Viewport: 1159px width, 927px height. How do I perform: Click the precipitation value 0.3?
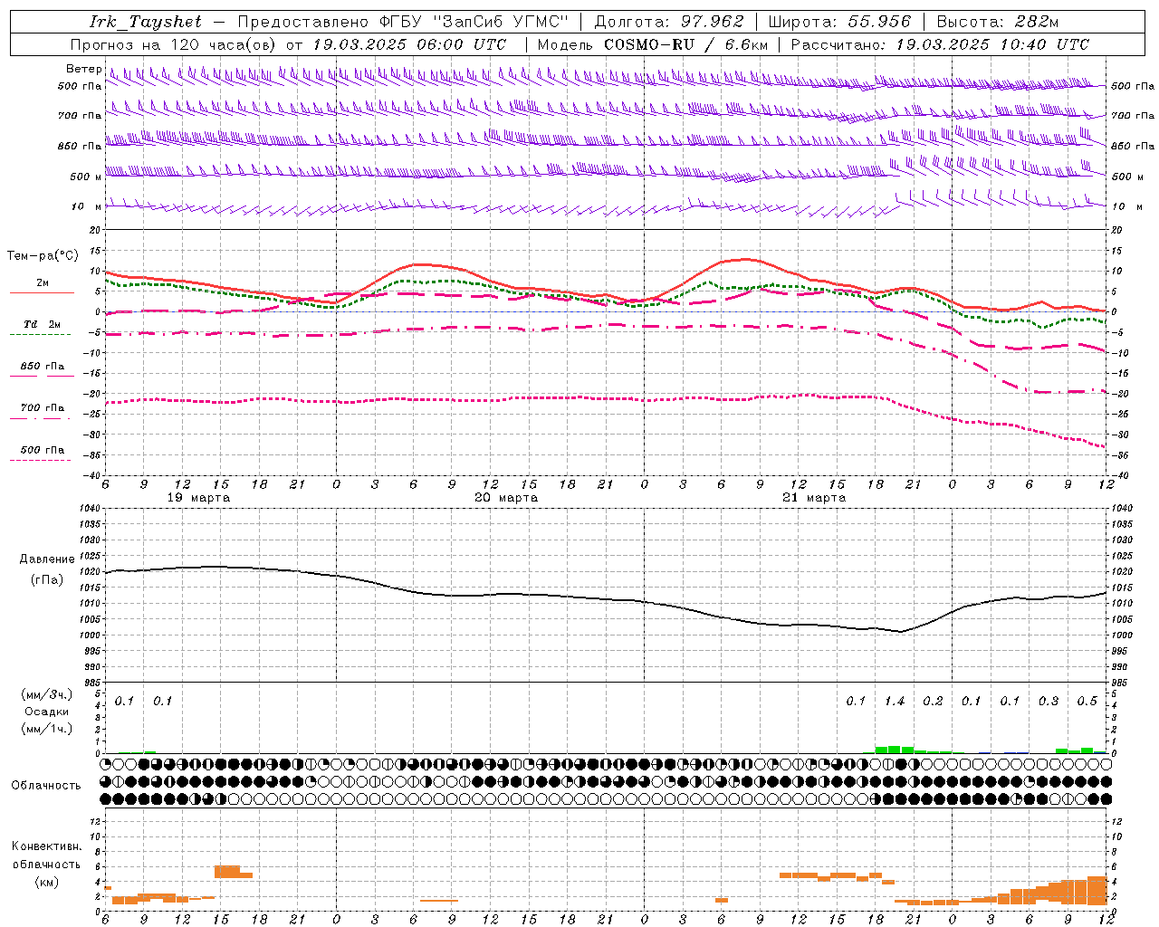pyautogui.click(x=1049, y=702)
